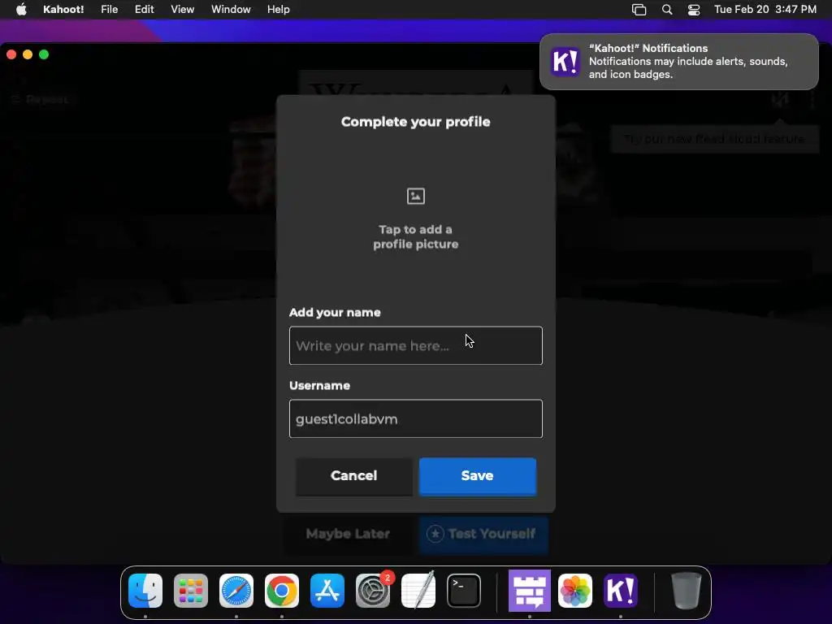
Task: Click the 'Test Yourself' button behind dialog
Action: pos(483,534)
